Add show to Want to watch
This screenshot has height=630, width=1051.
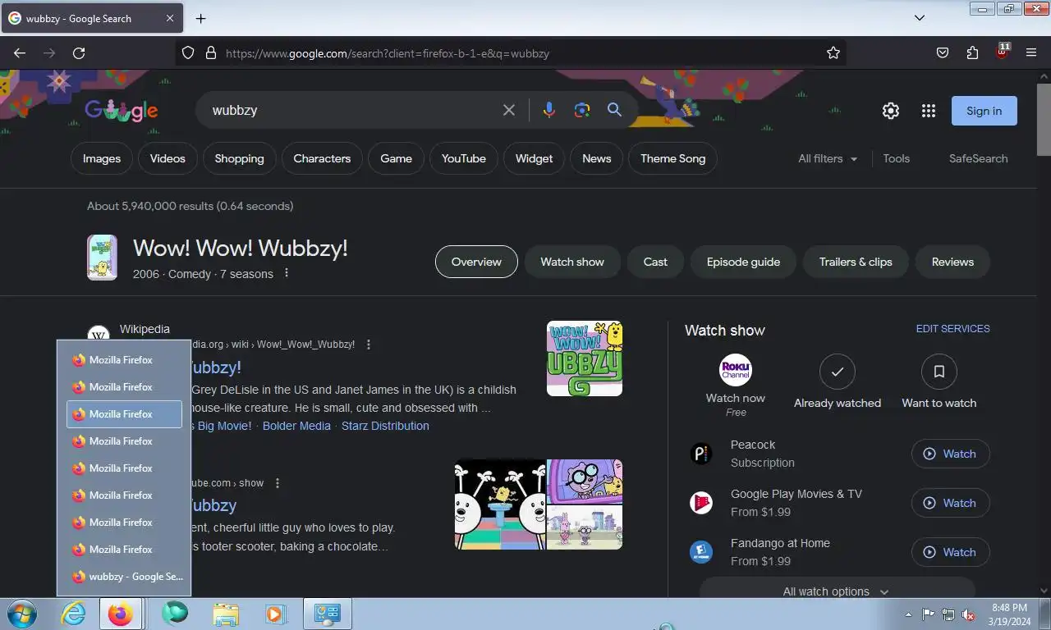939,382
